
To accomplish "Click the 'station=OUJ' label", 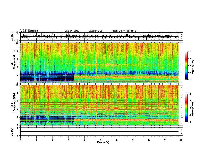I will [x=95, y=31].
